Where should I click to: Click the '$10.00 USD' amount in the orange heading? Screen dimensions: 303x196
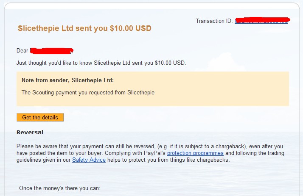coord(131,28)
